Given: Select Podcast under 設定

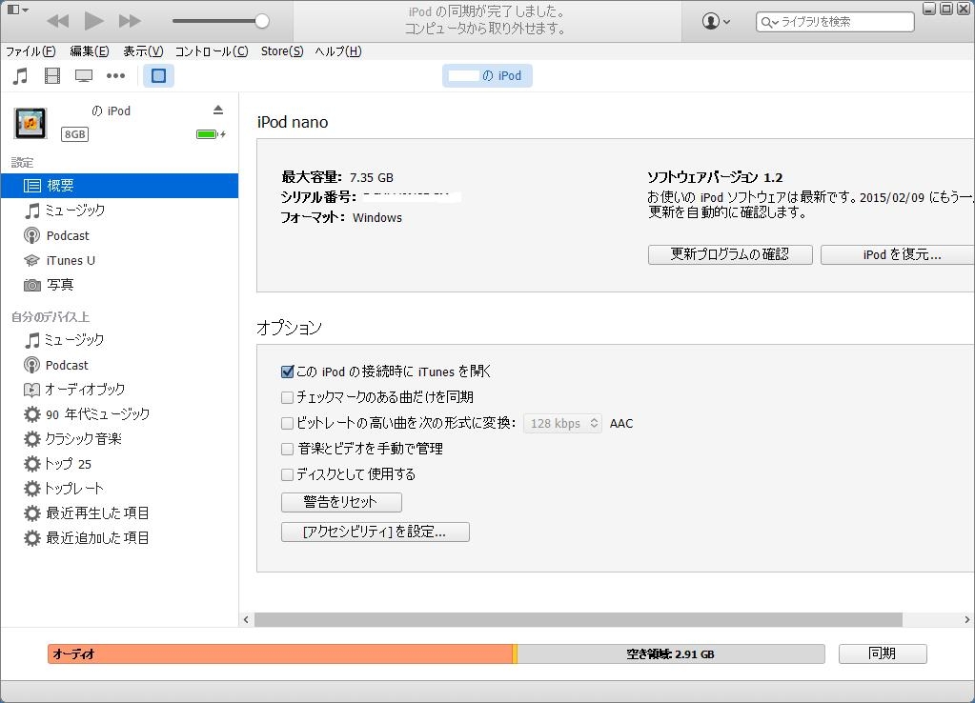Looking at the screenshot, I should pos(119,235).
